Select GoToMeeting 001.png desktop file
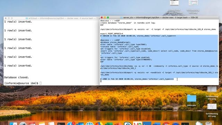This screenshot has width=222, height=125. click(x=212, y=107)
